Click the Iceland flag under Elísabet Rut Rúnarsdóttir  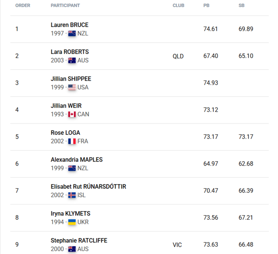[72, 195]
